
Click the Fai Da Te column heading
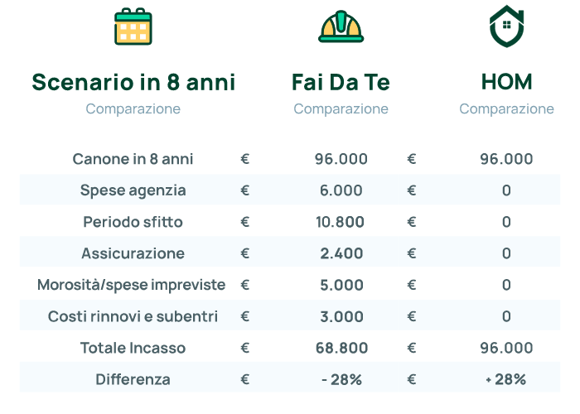[341, 82]
